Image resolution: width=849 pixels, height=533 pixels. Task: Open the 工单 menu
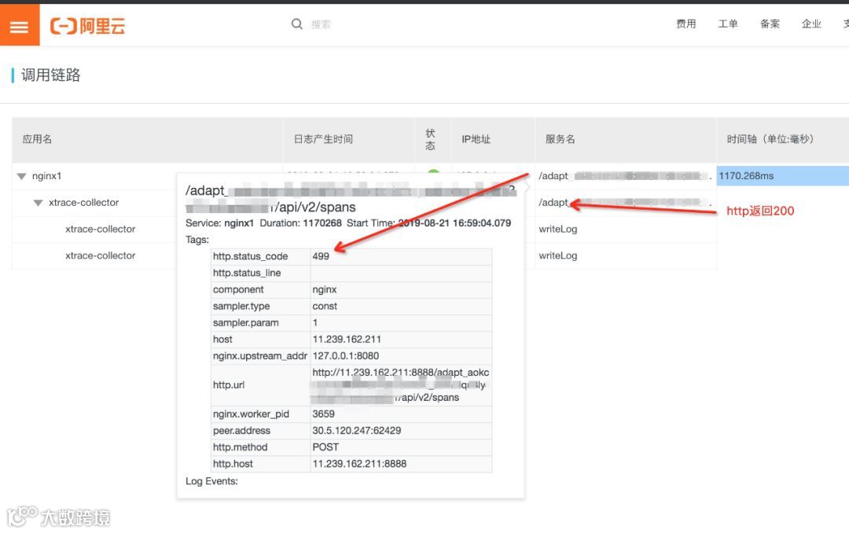(728, 24)
